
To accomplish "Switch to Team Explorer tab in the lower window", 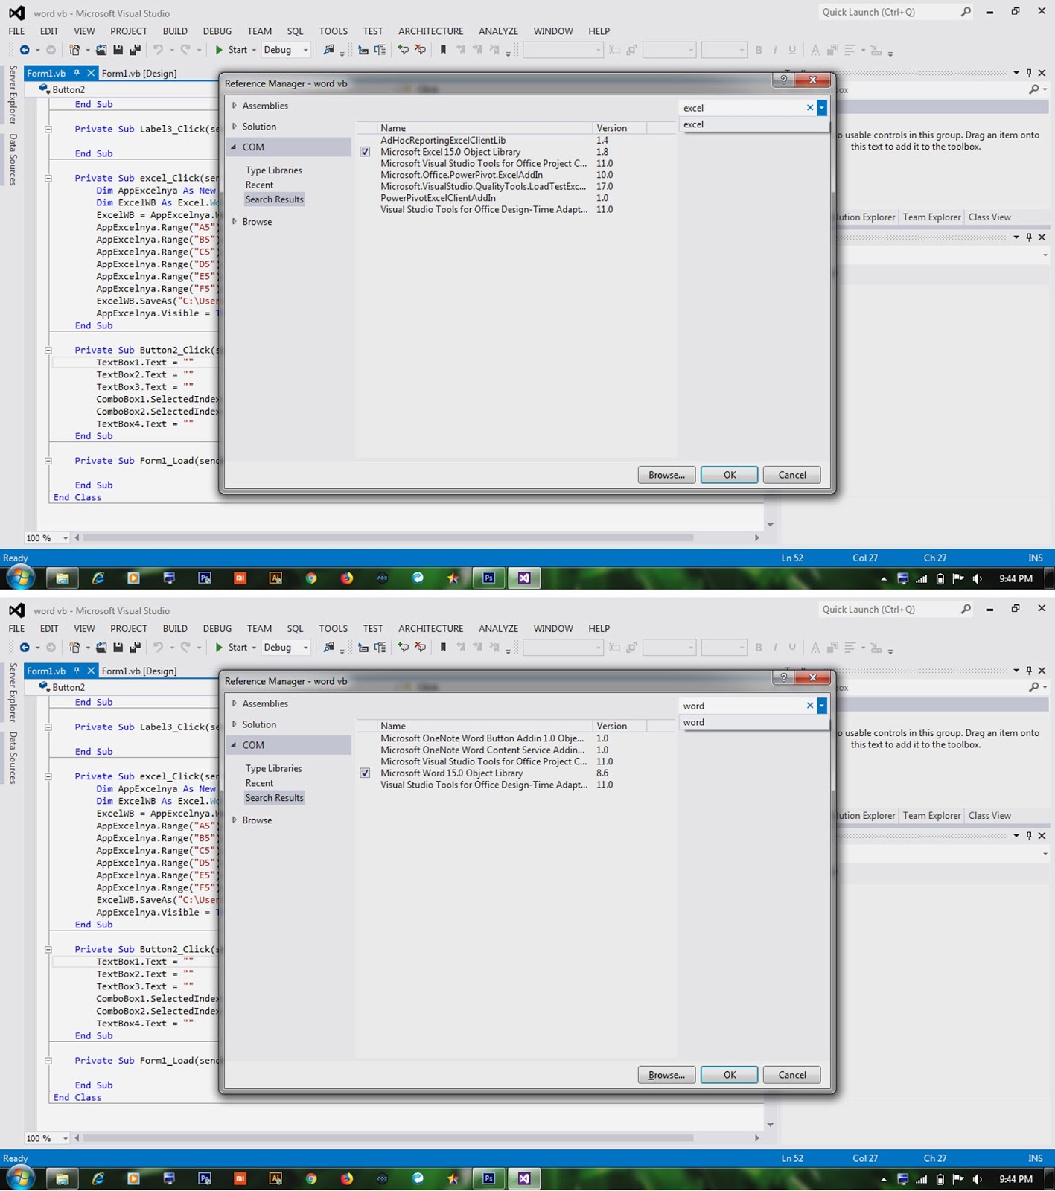I will [931, 816].
